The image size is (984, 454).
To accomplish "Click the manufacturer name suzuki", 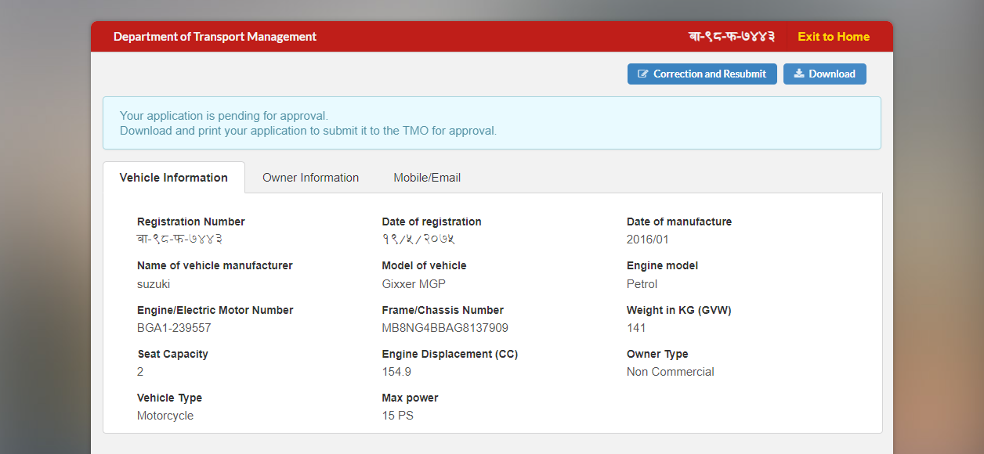I will 154,283.
